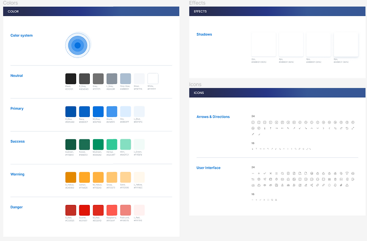The width and height of the screenshot is (367, 241).
Task: Select the 24-size right arrow icon
Action: pyautogui.click(x=276, y=128)
